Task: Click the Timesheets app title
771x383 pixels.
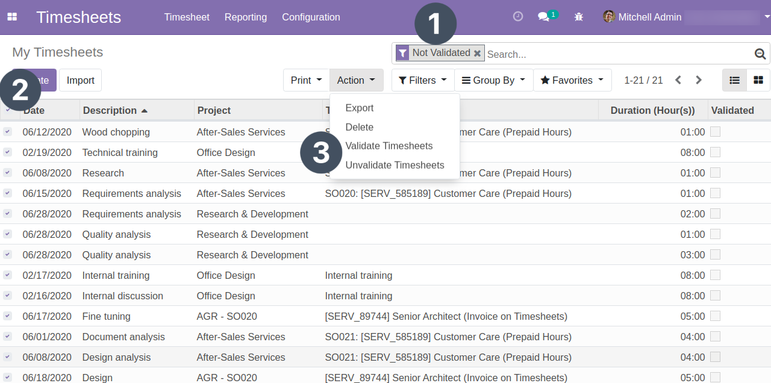Action: tap(79, 17)
